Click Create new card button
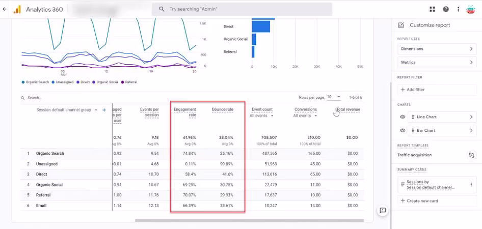482x229 pixels. coord(437,201)
